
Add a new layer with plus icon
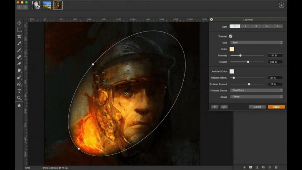tap(244, 167)
